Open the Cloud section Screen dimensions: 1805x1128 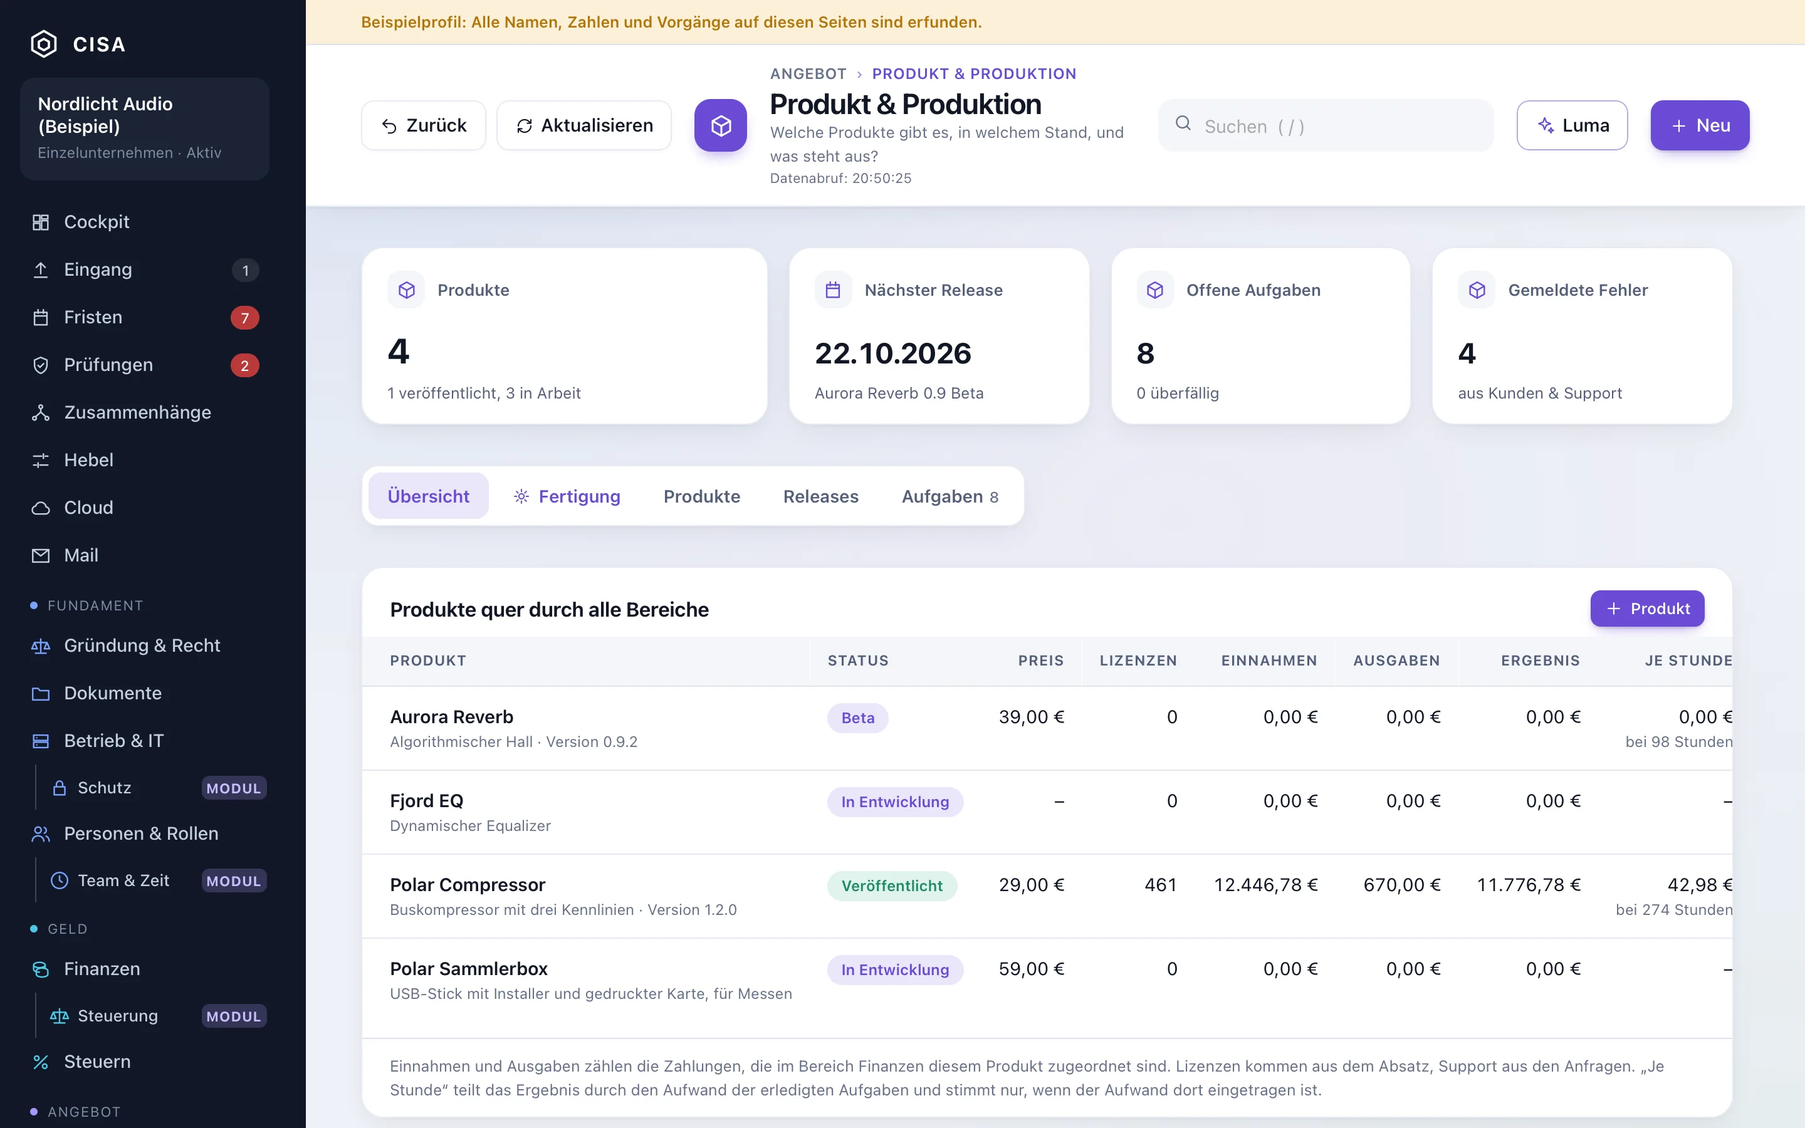click(145, 508)
